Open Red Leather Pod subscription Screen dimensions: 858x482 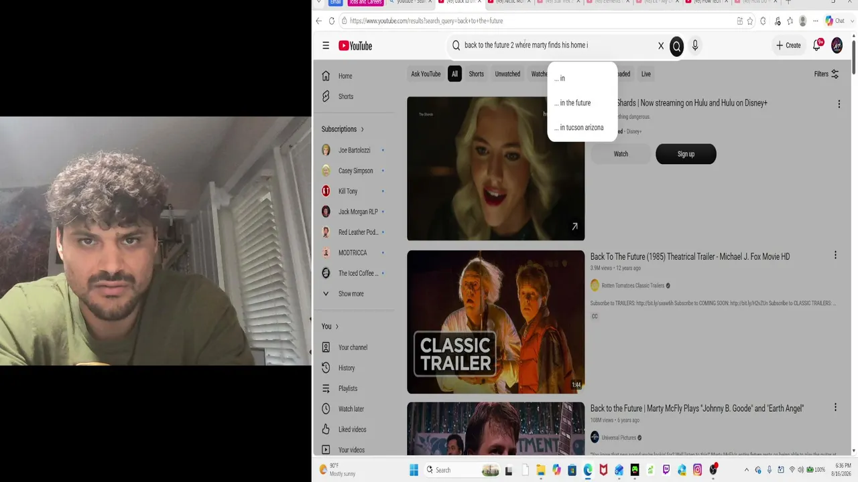coord(357,232)
